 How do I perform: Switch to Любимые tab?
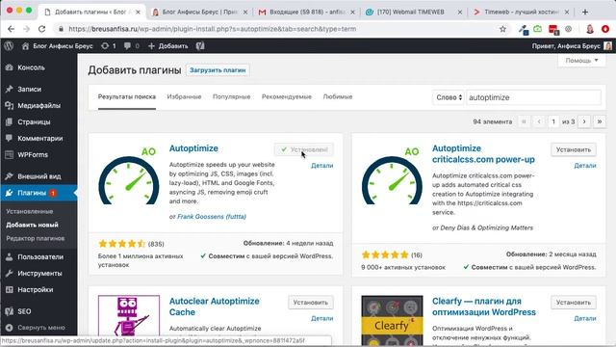point(338,96)
